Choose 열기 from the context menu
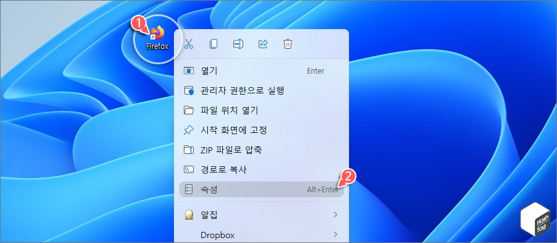Image resolution: width=557 pixels, height=243 pixels. click(261, 70)
